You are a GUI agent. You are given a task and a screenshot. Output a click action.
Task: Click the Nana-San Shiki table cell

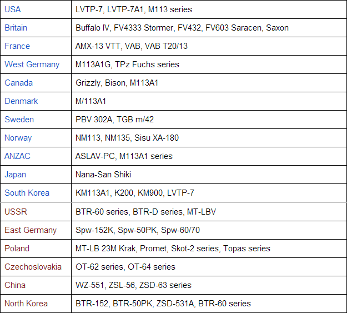point(103,175)
